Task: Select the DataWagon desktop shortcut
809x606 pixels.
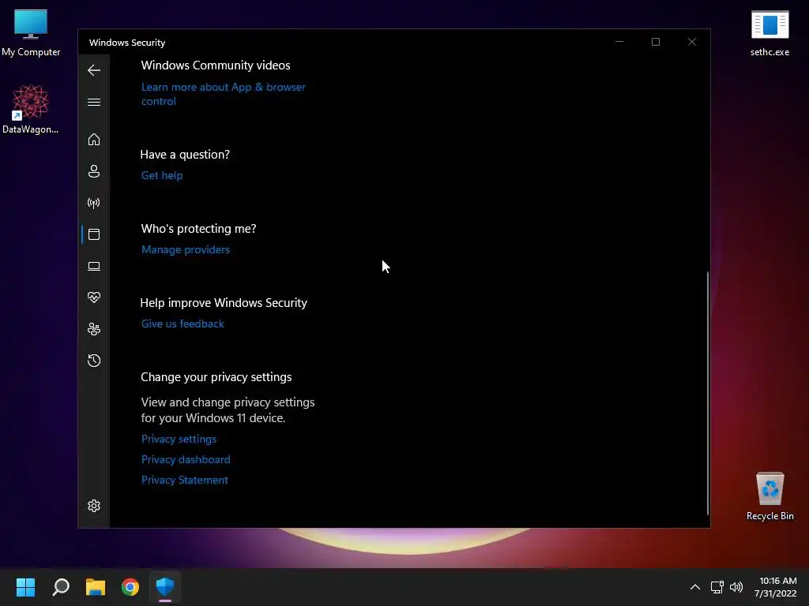Action: [x=31, y=109]
